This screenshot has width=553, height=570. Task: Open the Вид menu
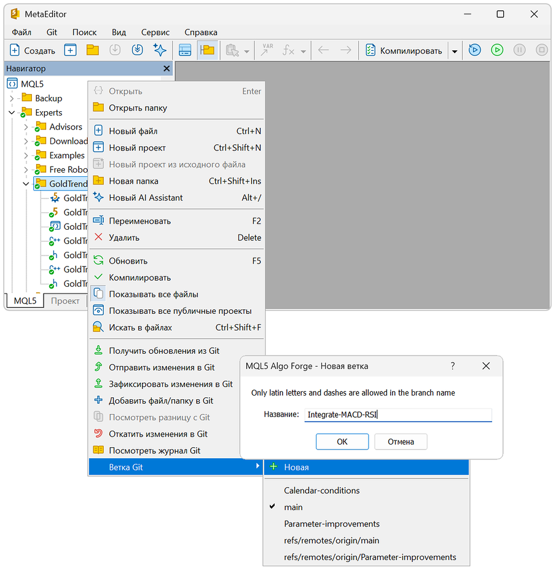[x=119, y=33]
